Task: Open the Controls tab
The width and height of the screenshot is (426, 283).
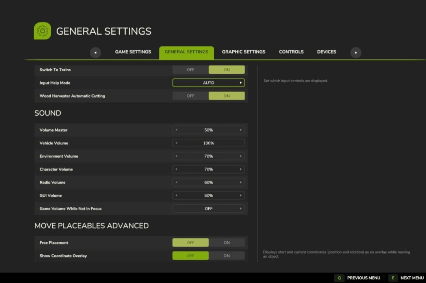Action: click(291, 52)
